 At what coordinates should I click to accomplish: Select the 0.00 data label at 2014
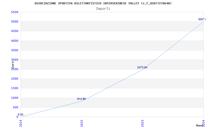pos(21,114)
